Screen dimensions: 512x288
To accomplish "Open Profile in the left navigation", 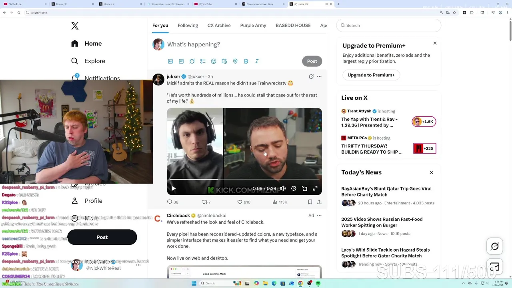I will pyautogui.click(x=87, y=201).
